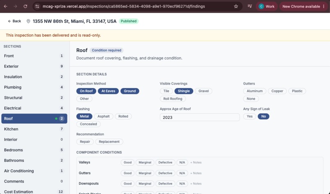Select Concealed flashing option

[88, 124]
